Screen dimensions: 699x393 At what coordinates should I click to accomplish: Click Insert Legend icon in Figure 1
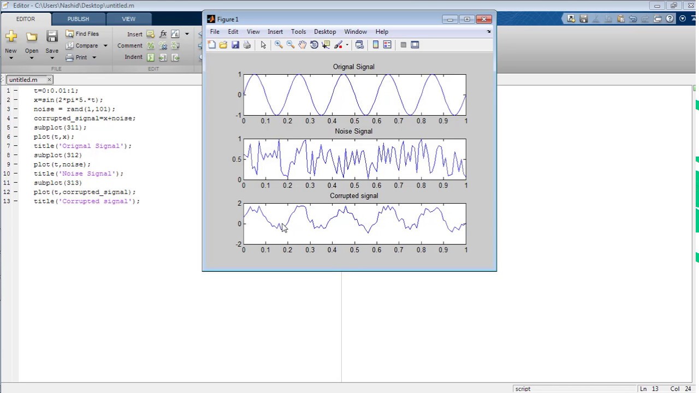tap(388, 45)
